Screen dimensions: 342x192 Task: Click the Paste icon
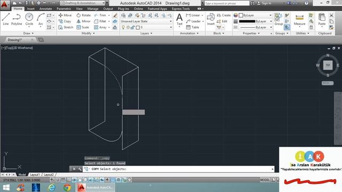tap(322, 19)
